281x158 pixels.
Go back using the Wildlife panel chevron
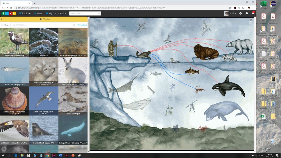pyautogui.click(x=2, y=19)
